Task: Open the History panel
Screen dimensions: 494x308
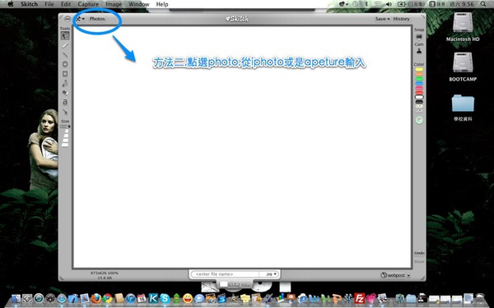Action: point(402,19)
